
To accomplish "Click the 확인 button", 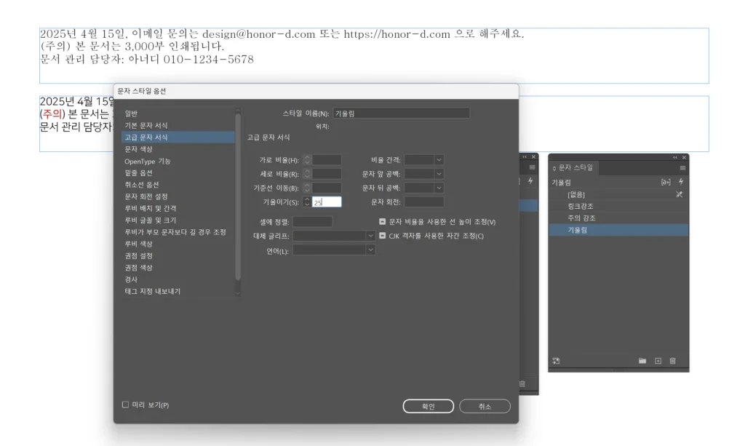I will click(428, 407).
